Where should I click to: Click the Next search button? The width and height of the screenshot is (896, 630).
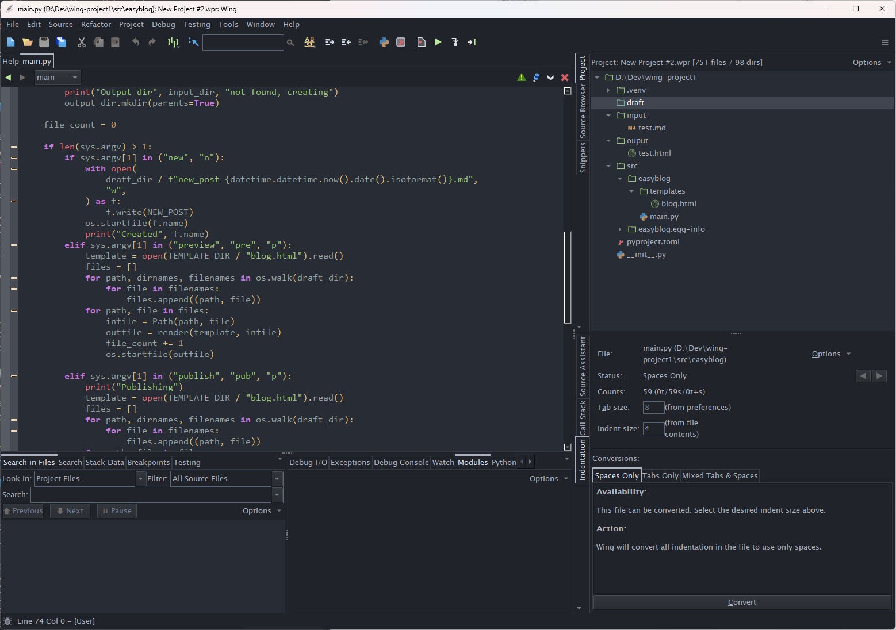70,511
